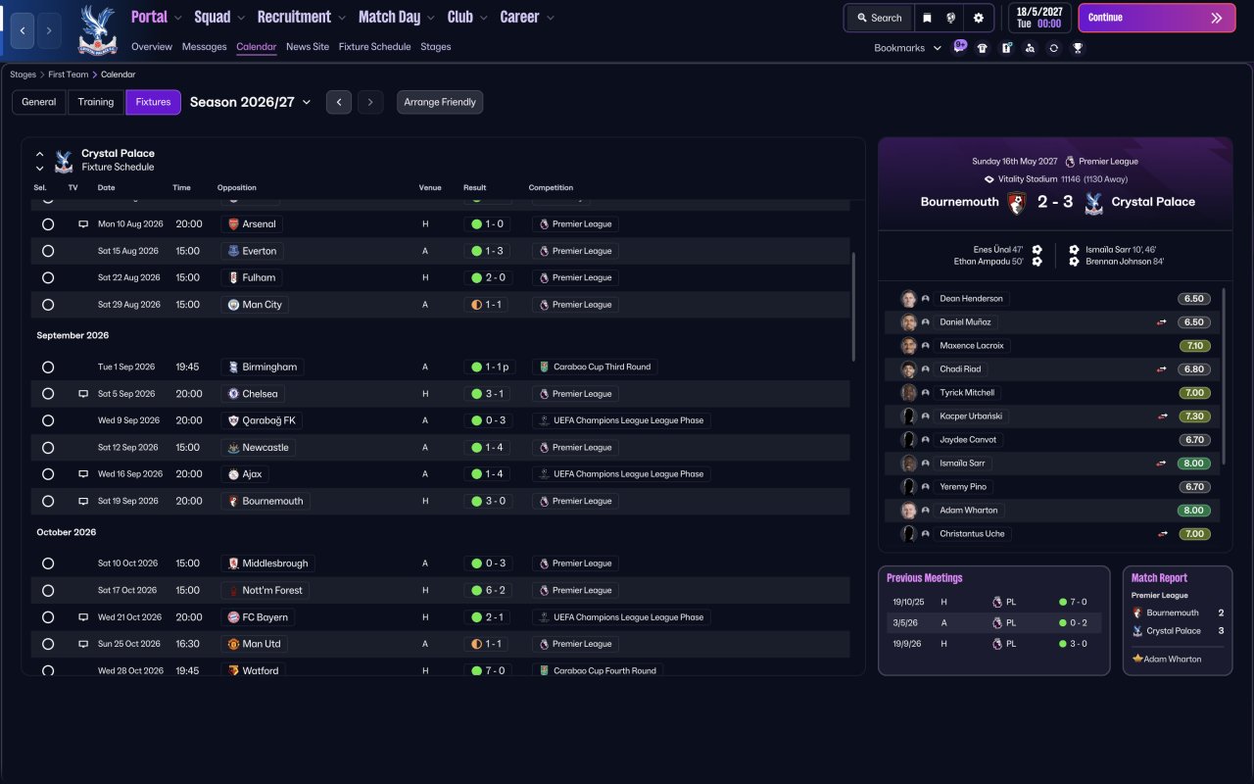This screenshot has width=1254, height=784.
Task: Click the Continue button
Action: [1157, 18]
